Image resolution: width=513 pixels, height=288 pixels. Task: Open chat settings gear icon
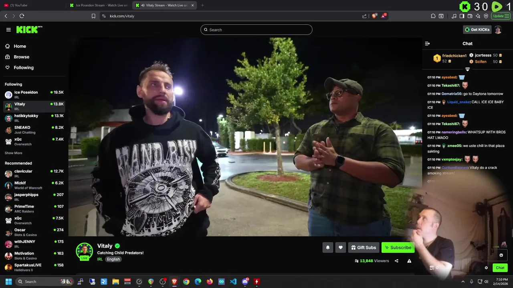(x=486, y=268)
